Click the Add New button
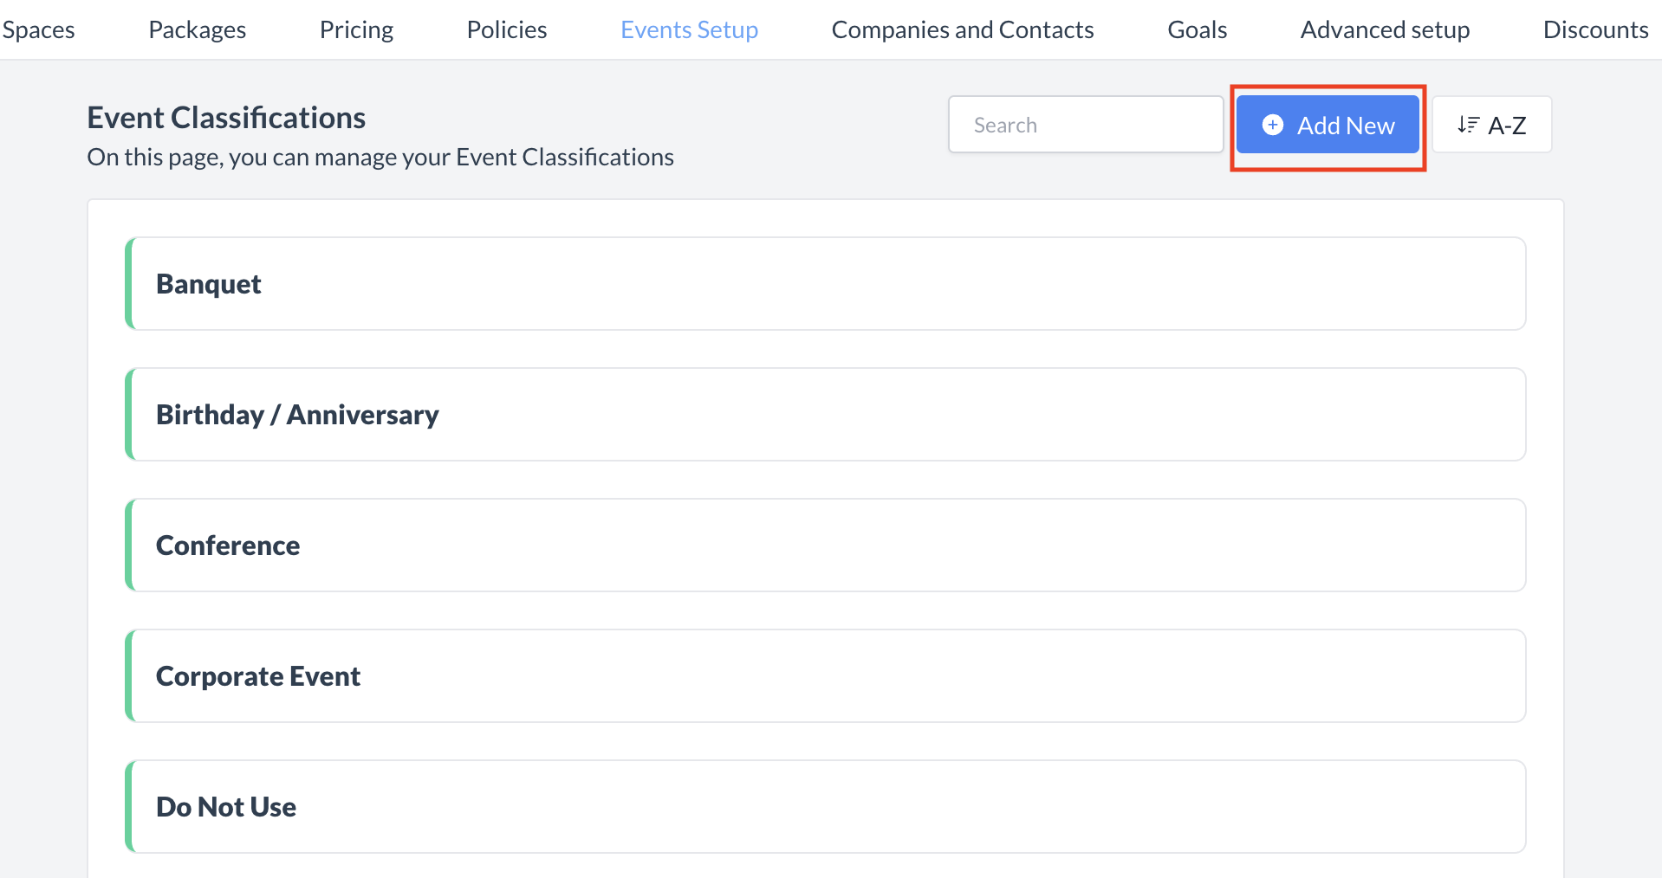The height and width of the screenshot is (878, 1662). tap(1328, 125)
